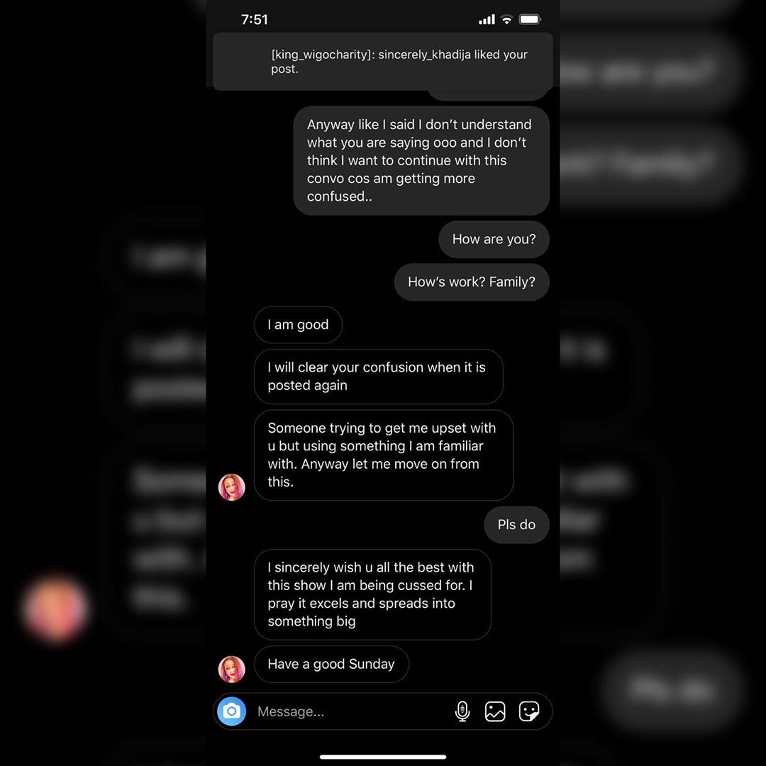This screenshot has height=766, width=766.
Task: Tap avatar beside 'Someone trying to get me upset' message
Action: [x=231, y=487]
